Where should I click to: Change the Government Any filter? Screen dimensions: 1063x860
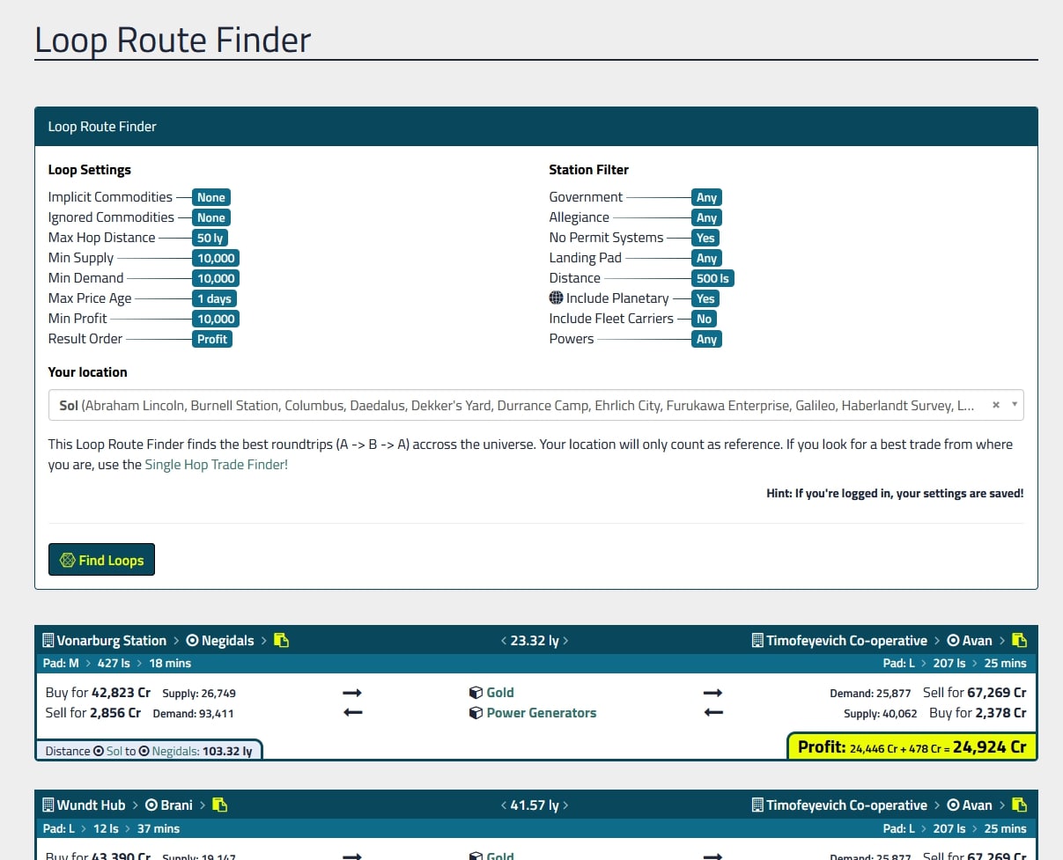click(706, 197)
